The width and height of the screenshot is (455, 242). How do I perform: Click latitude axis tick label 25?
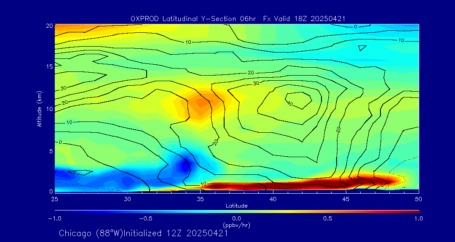click(54, 199)
